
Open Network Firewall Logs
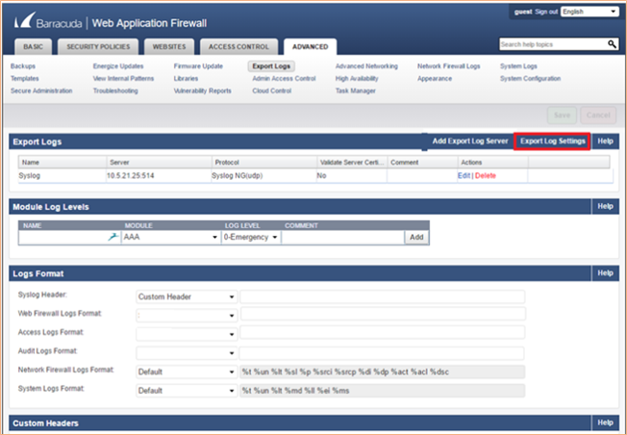point(449,66)
